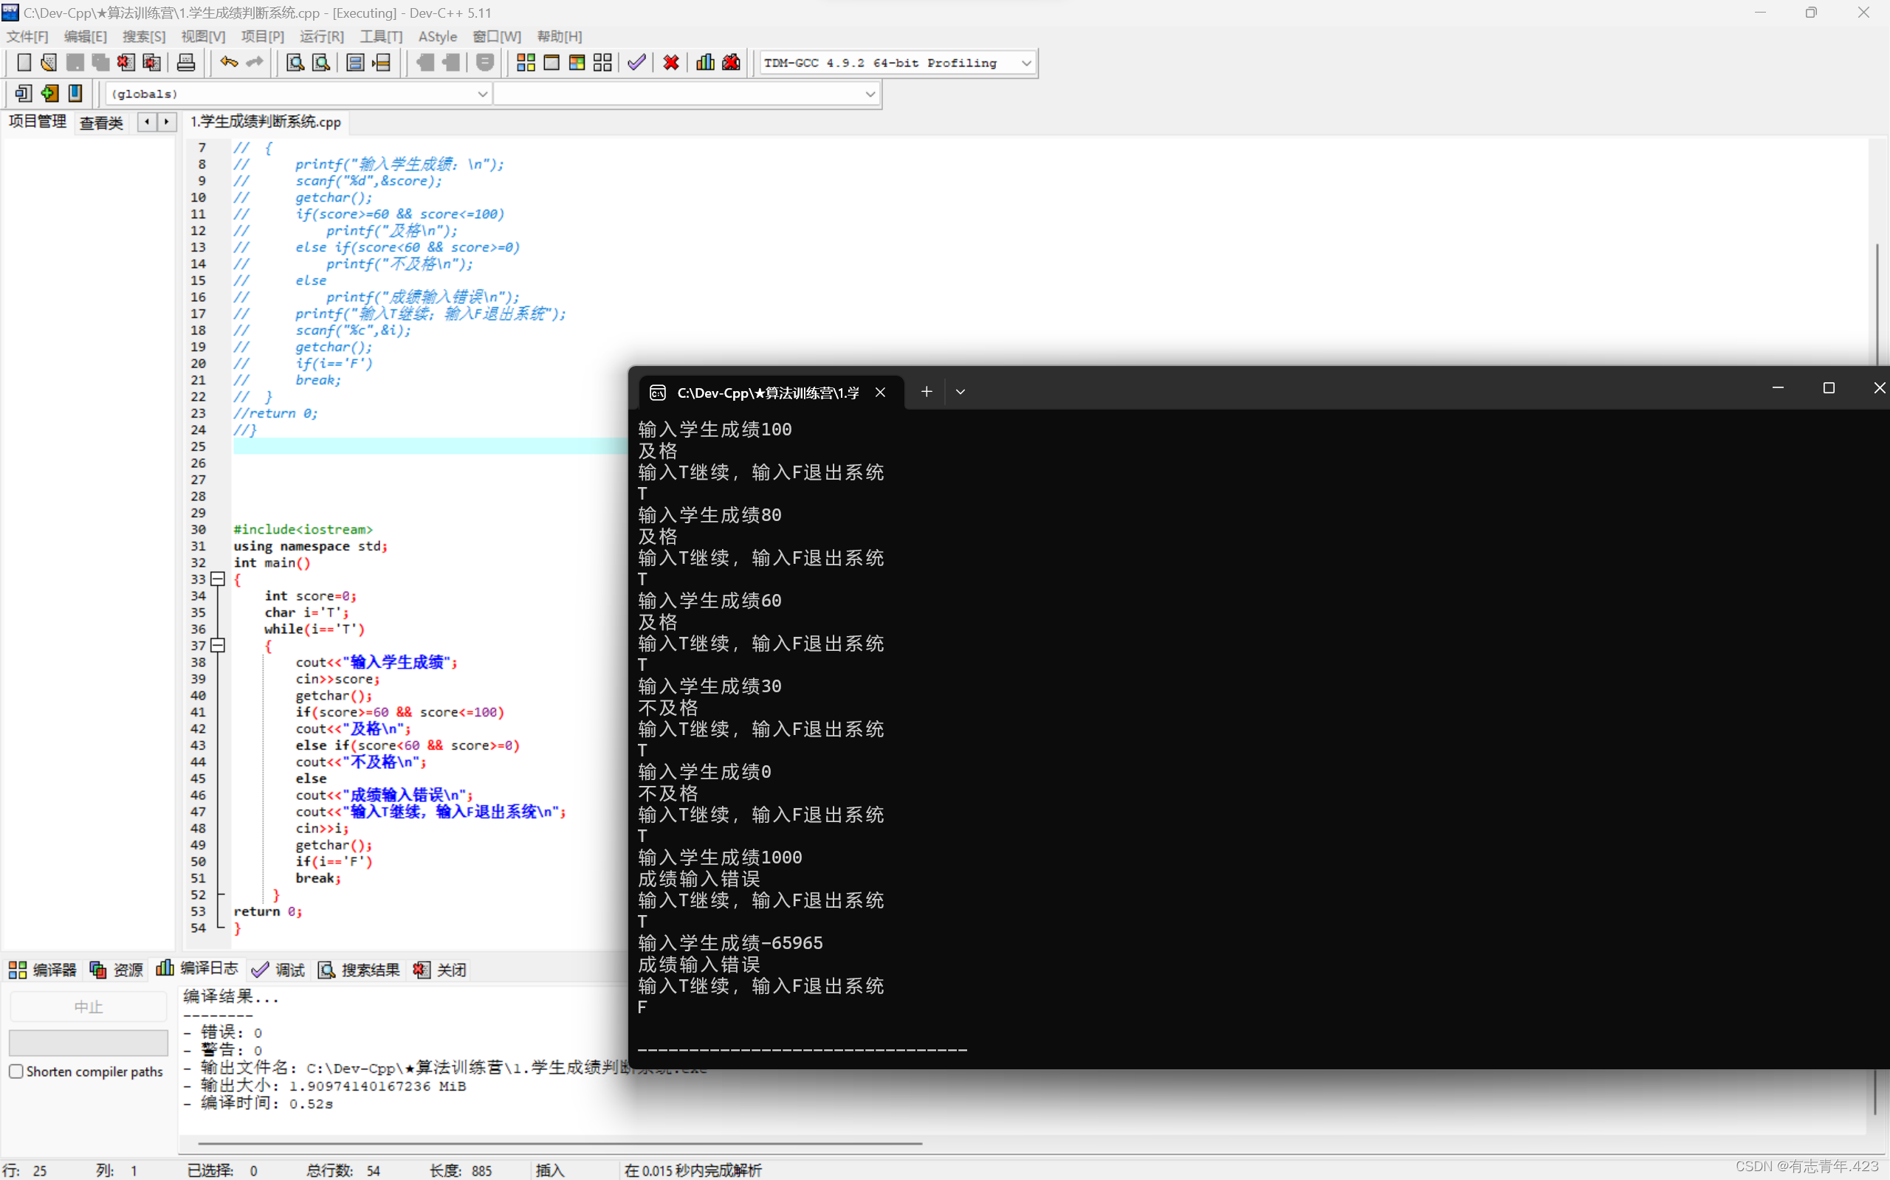Image resolution: width=1890 pixels, height=1180 pixels.
Task: Click the Run program icon
Action: [551, 63]
